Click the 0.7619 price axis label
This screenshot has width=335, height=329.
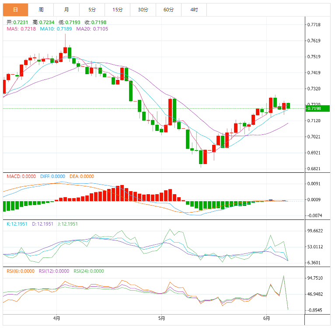[x=314, y=41]
